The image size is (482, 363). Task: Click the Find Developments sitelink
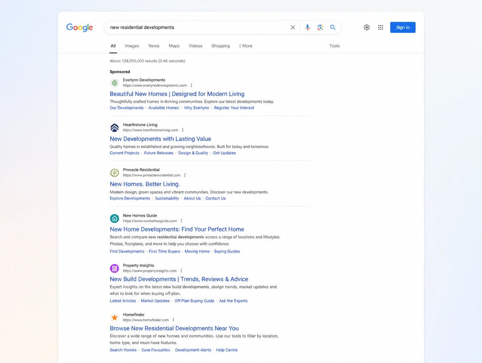[127, 252]
